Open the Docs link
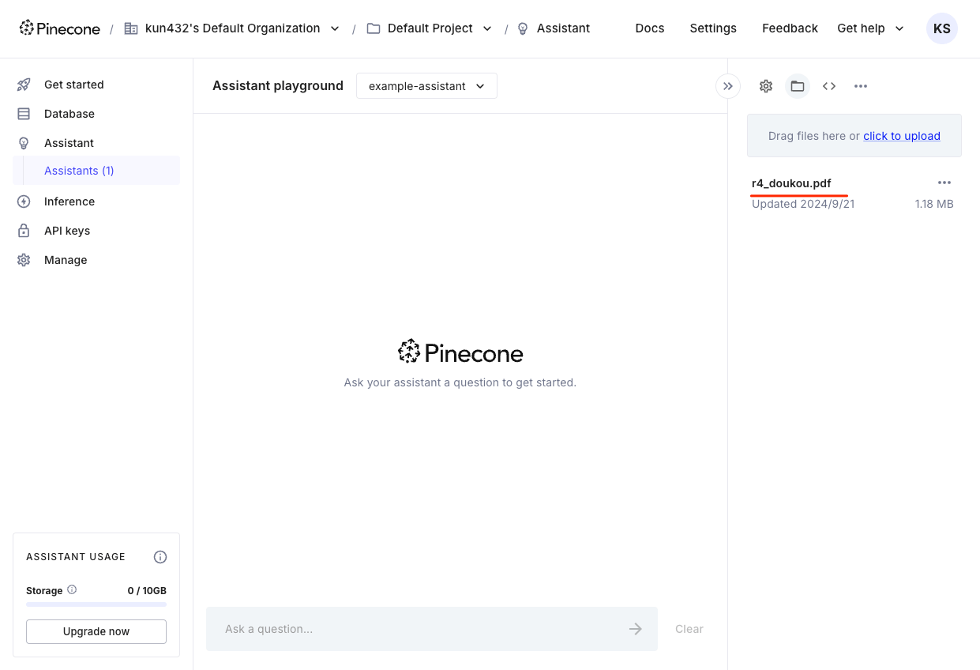Screen dimensions: 980x670 coord(650,28)
